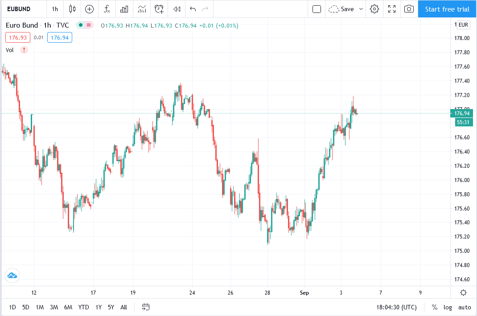Open indicator templates icon
The width and height of the screenshot is (477, 316).
pyautogui.click(x=142, y=9)
